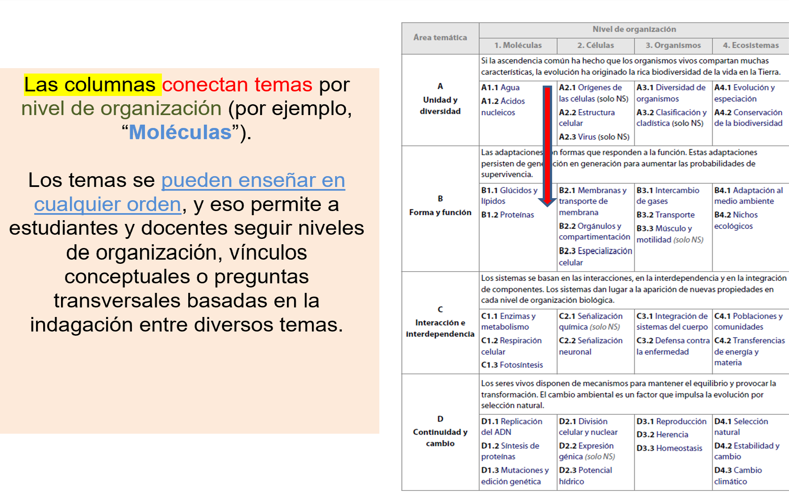The height and width of the screenshot is (501, 789).
Task: Open topic D4.3 Cambio climático
Action: pos(738,476)
